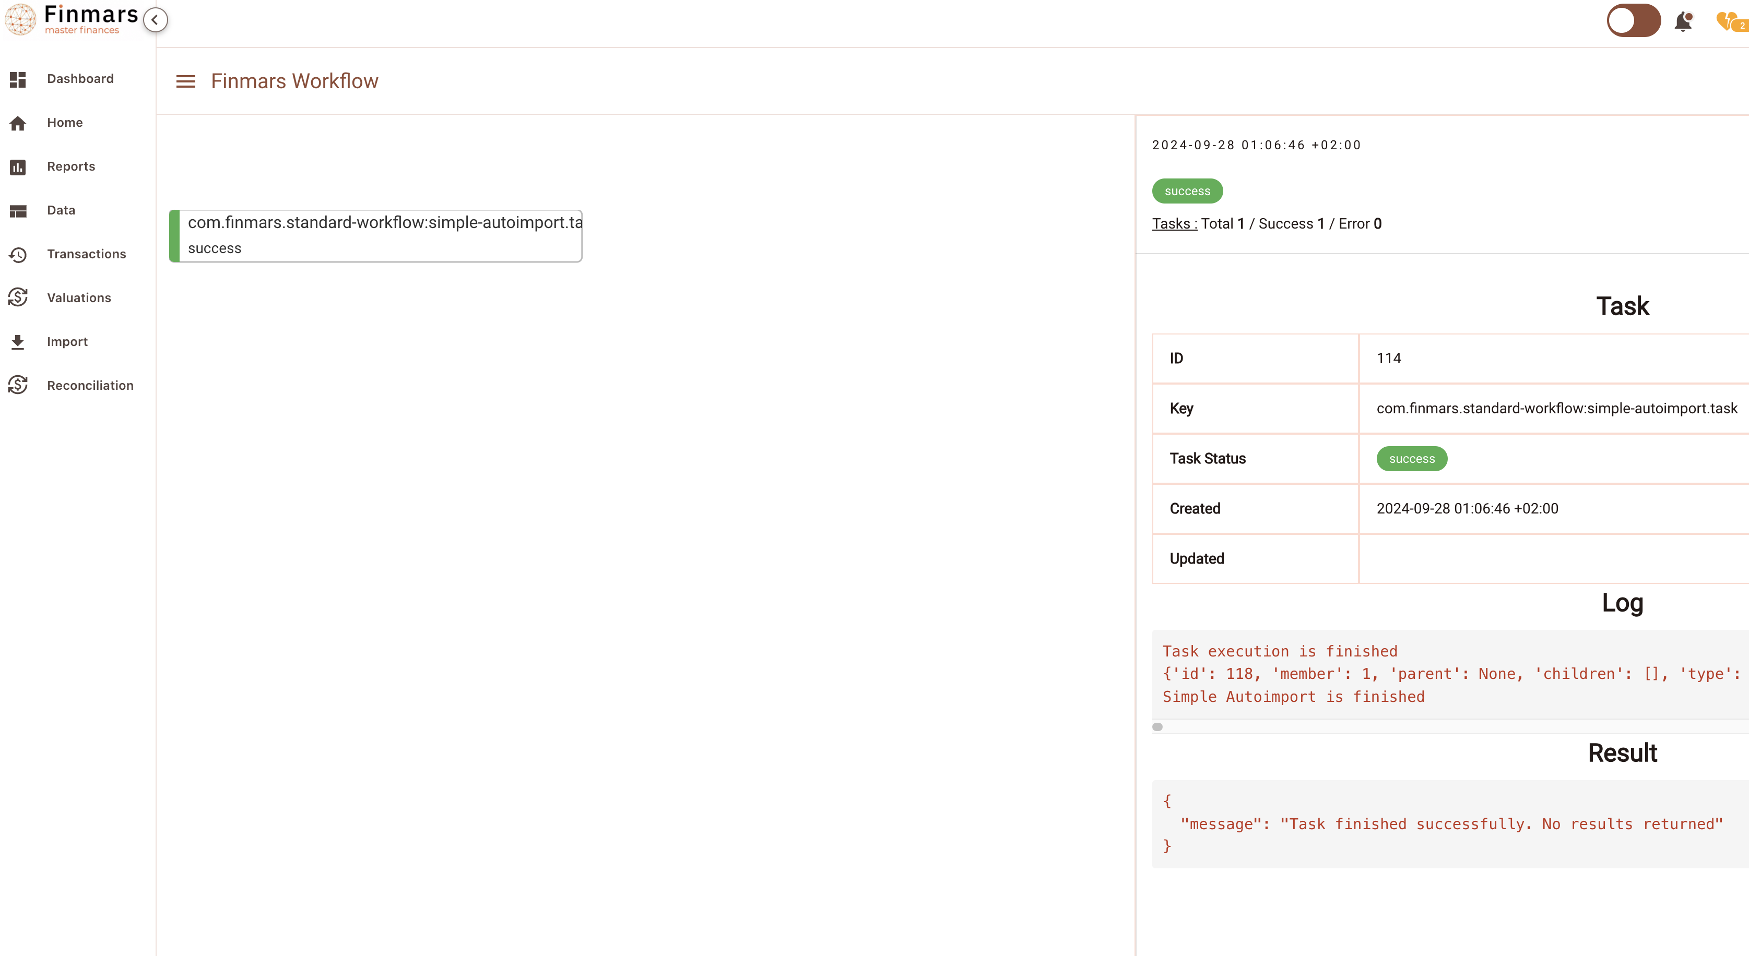Image resolution: width=1749 pixels, height=956 pixels.
Task: Click the Task Status success badge
Action: point(1412,459)
